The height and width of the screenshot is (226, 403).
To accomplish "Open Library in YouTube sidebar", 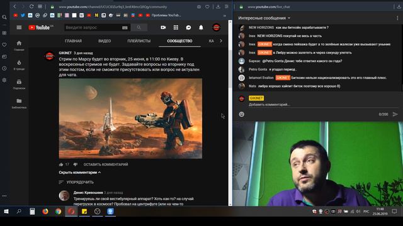I will coord(19,103).
